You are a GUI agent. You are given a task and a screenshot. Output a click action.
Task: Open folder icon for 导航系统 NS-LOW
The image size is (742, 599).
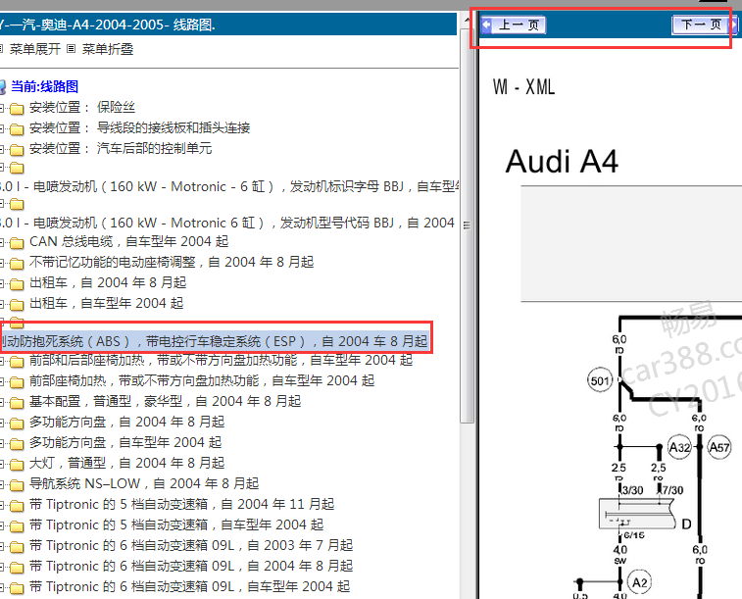17,485
